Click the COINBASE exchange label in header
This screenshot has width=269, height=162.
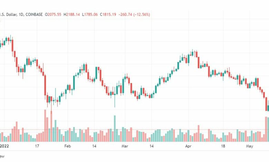(34, 14)
